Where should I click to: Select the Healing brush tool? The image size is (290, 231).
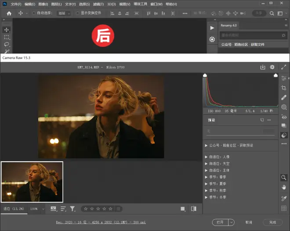pos(284,97)
